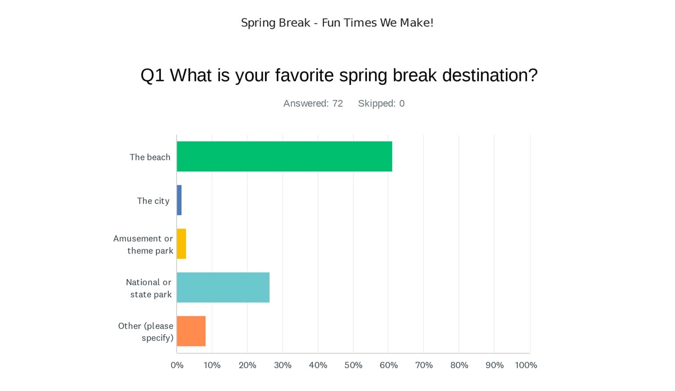675x391 pixels.
Task: Click the blue bar for The city
Action: pos(179,200)
